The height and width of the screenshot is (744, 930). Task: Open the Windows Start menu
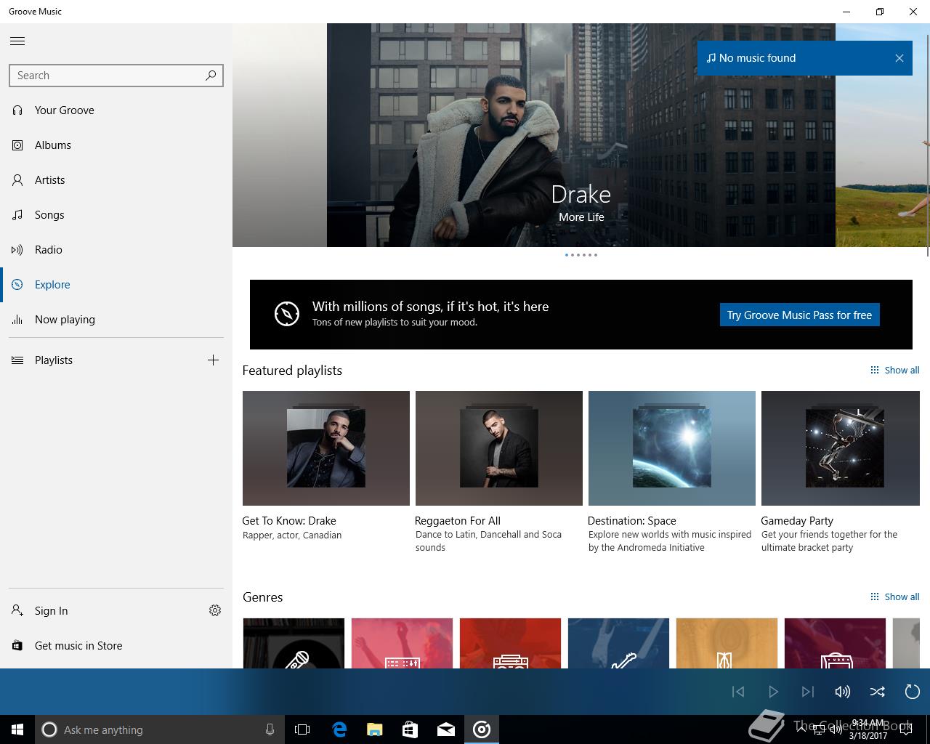17,729
